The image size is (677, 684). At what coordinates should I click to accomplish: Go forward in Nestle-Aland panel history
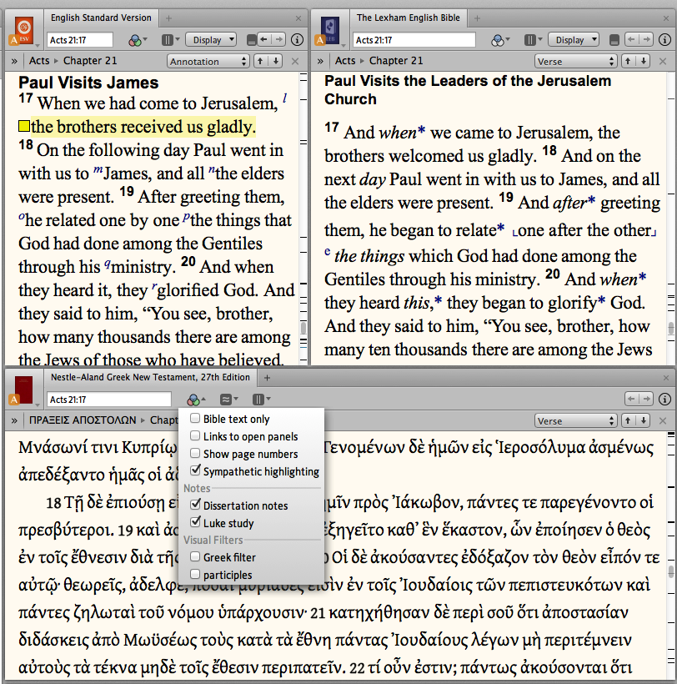(646, 399)
